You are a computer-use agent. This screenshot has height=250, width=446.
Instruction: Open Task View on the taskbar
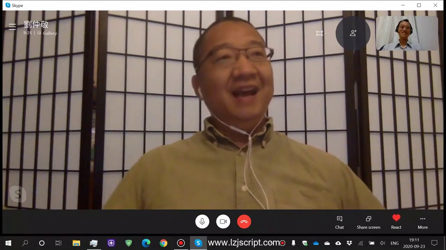(x=59, y=243)
